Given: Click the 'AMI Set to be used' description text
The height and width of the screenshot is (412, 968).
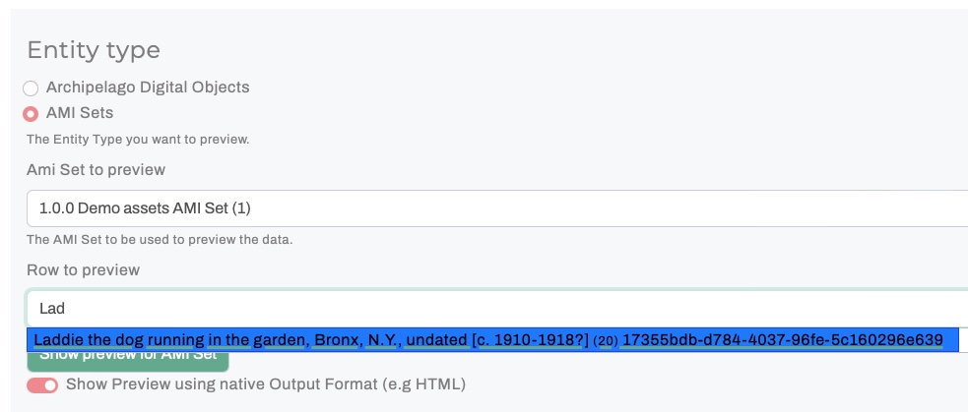Looking at the screenshot, I should (160, 239).
